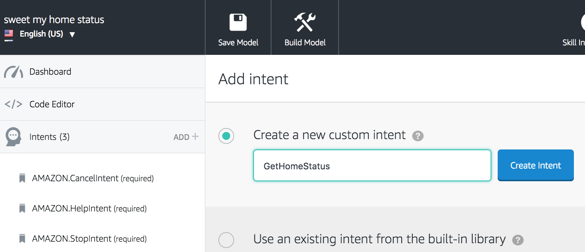Click help icon next to Create a new custom intent
585x252 pixels.
coord(418,136)
